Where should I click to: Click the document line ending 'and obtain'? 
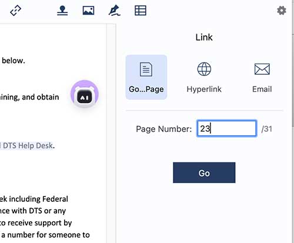[29, 97]
